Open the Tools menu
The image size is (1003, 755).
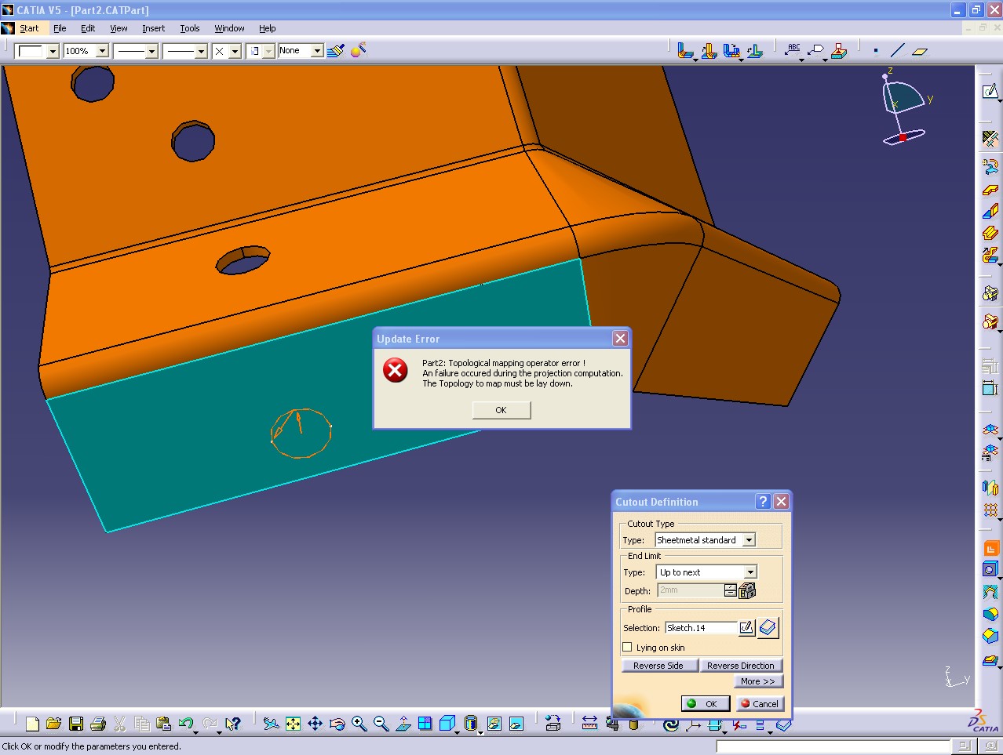(190, 28)
